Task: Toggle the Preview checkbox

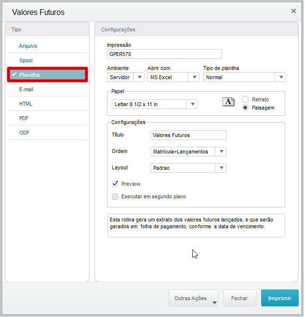Action: [x=115, y=184]
